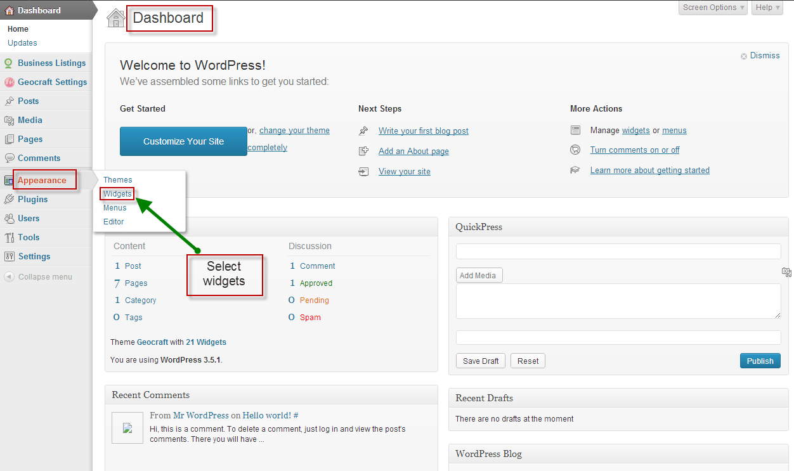Click the plus icon beside Add an About page
Image resolution: width=794 pixels, height=471 pixels.
tap(363, 151)
